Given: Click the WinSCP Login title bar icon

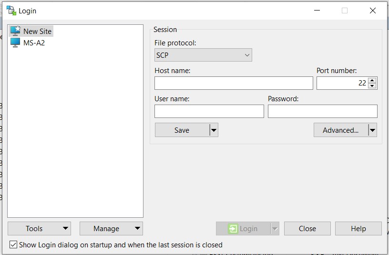Looking at the screenshot, I should point(11,11).
